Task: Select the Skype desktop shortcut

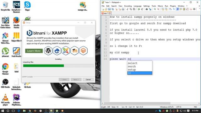Action: tap(27, 6)
